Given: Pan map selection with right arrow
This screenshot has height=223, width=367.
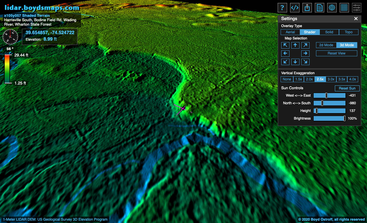Looking at the screenshot, I should tap(305, 53).
